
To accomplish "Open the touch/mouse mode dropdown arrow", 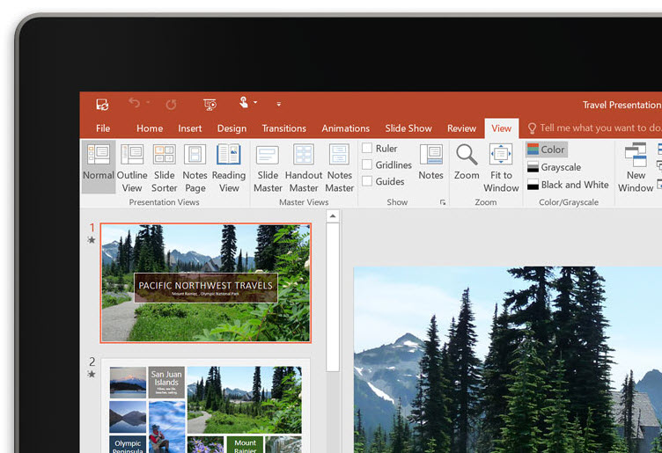I will [x=255, y=103].
